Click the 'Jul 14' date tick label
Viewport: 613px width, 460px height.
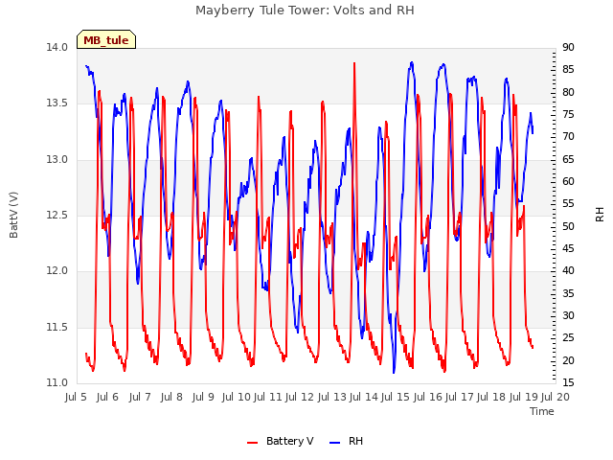[364, 397]
